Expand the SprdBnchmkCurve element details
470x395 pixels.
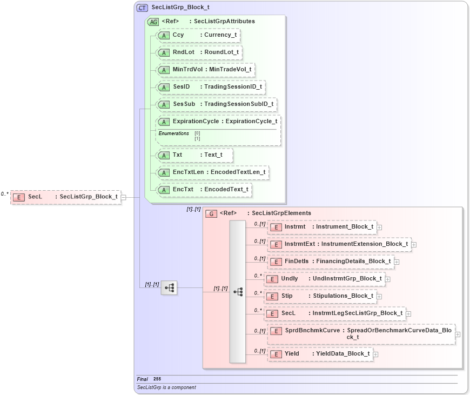[x=458, y=334]
